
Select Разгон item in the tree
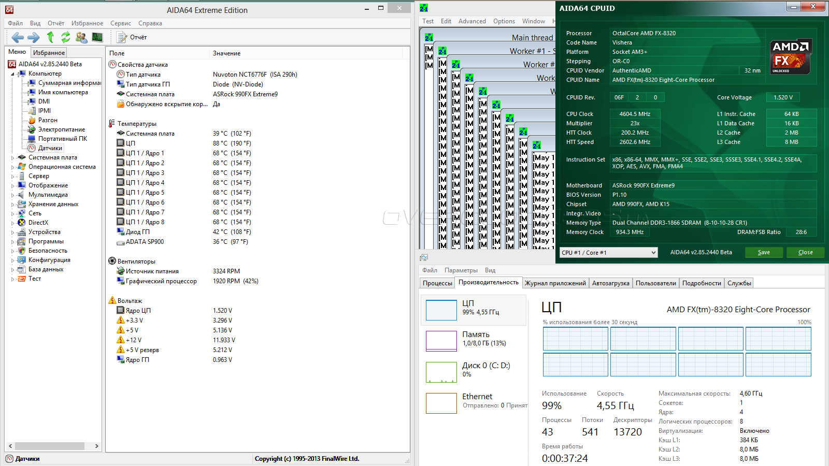pos(48,120)
